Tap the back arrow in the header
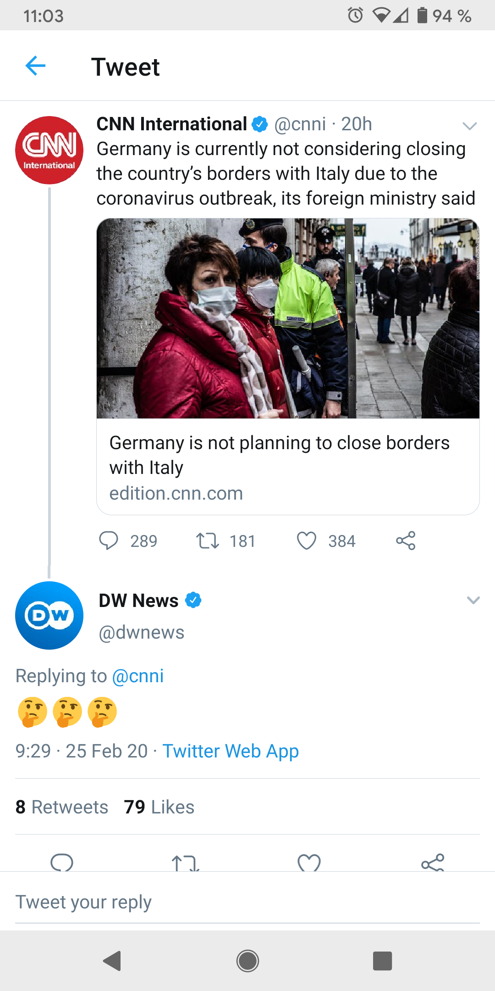Image resolution: width=495 pixels, height=991 pixels. (35, 66)
